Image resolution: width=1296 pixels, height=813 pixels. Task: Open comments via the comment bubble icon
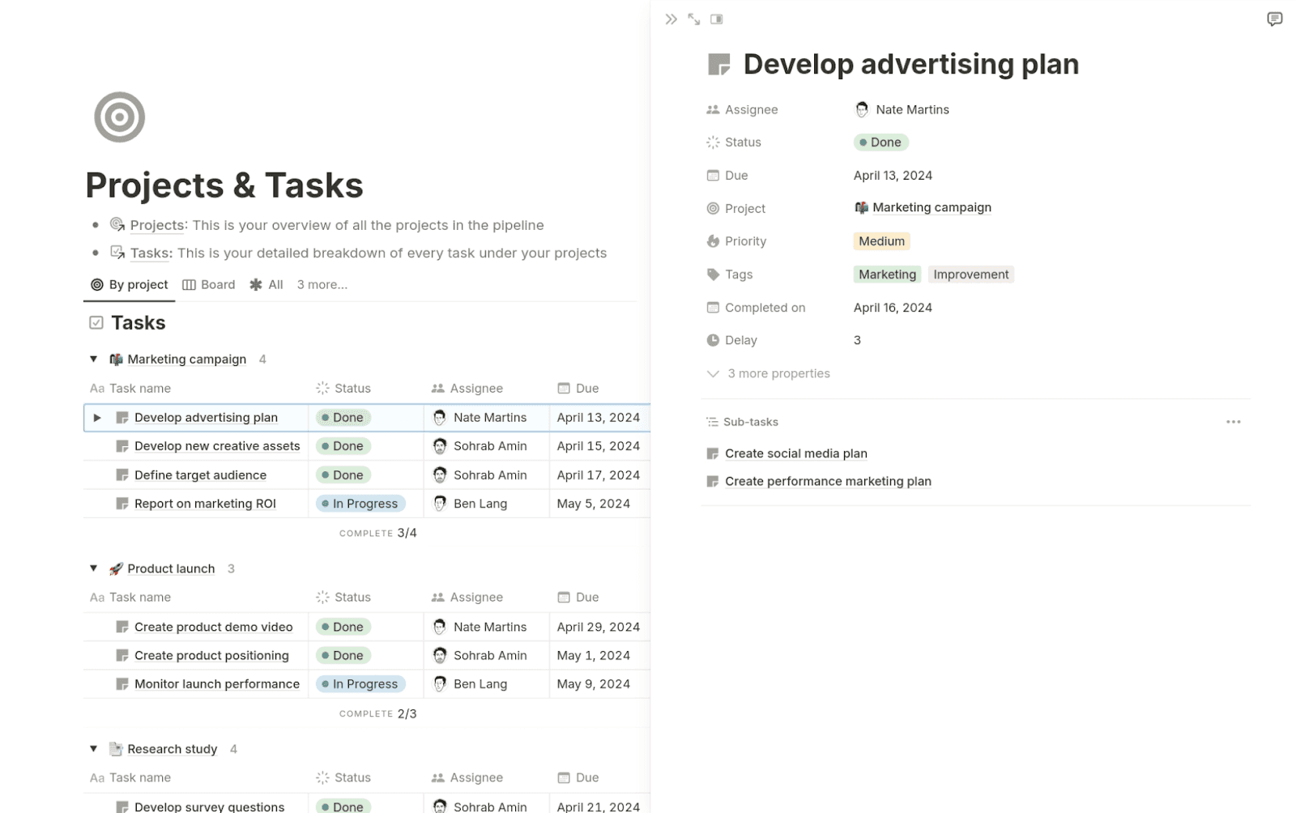[x=1273, y=19]
